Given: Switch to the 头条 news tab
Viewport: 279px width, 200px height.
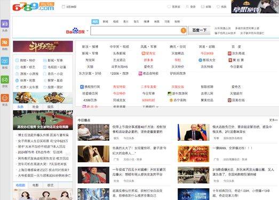Looking at the screenshot, I should pos(20,107).
